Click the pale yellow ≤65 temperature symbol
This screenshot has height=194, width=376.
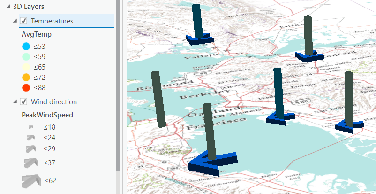tap(26, 67)
